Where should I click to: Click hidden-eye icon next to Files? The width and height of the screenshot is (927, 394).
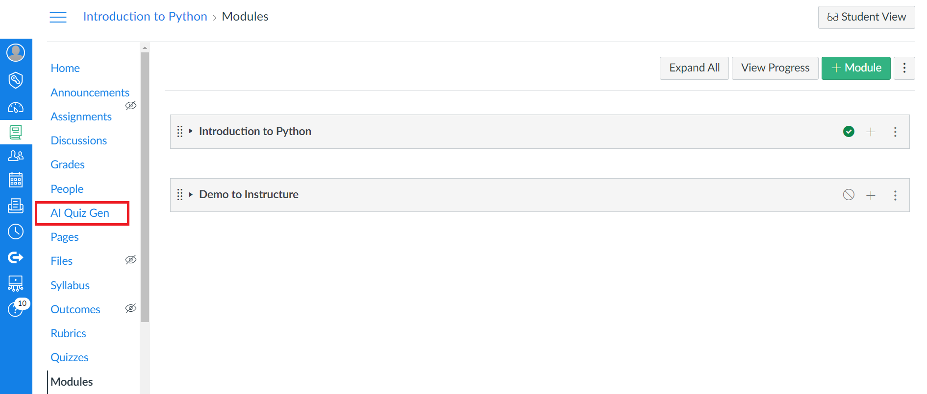click(130, 259)
